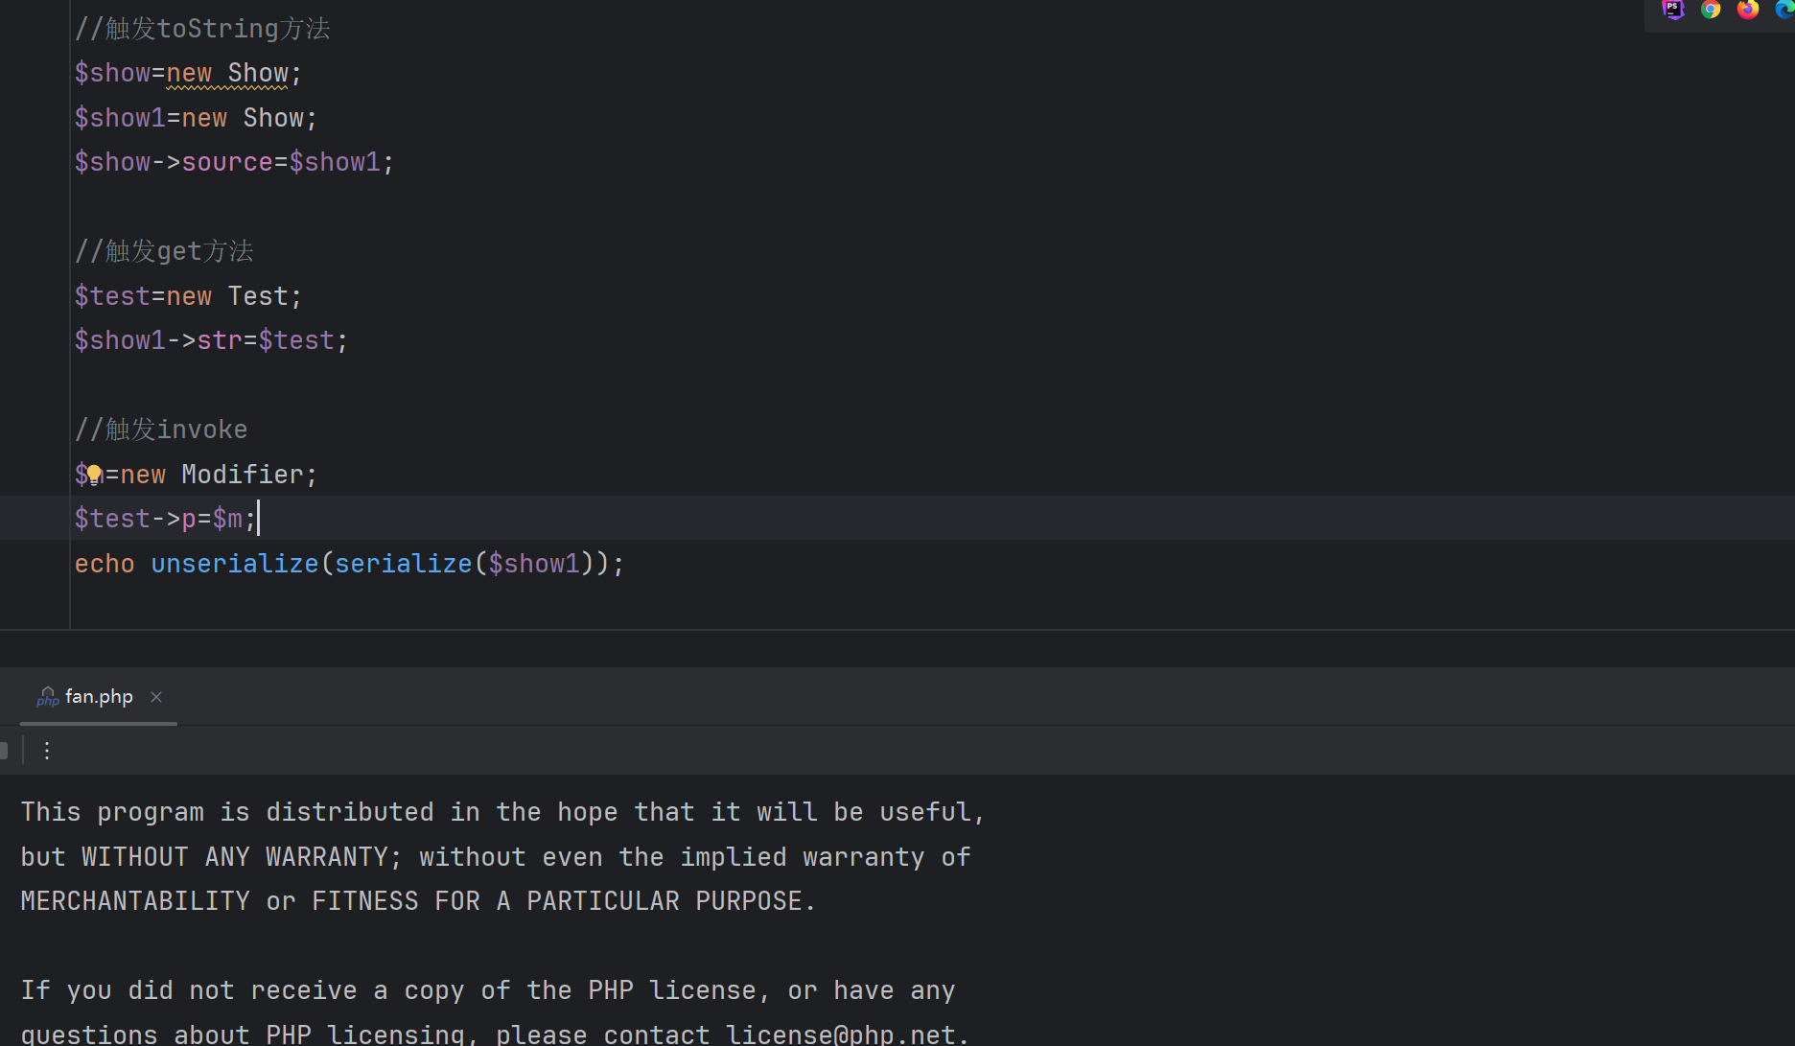Click the '//触发toString方法' comment
This screenshot has width=1795, height=1046.
click(202, 29)
